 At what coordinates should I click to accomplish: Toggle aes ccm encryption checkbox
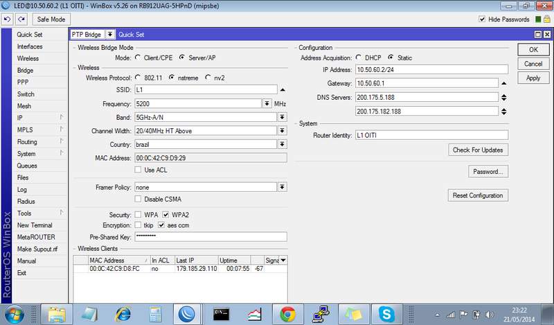point(161,225)
